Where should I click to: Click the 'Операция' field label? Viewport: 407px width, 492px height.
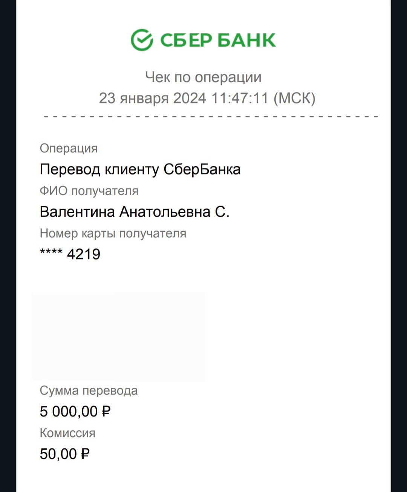[69, 148]
